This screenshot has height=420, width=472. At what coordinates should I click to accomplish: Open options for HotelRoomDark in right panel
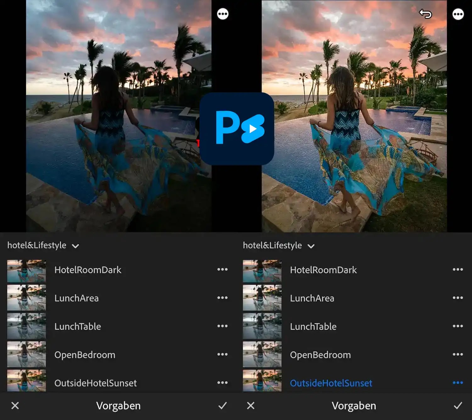click(458, 270)
